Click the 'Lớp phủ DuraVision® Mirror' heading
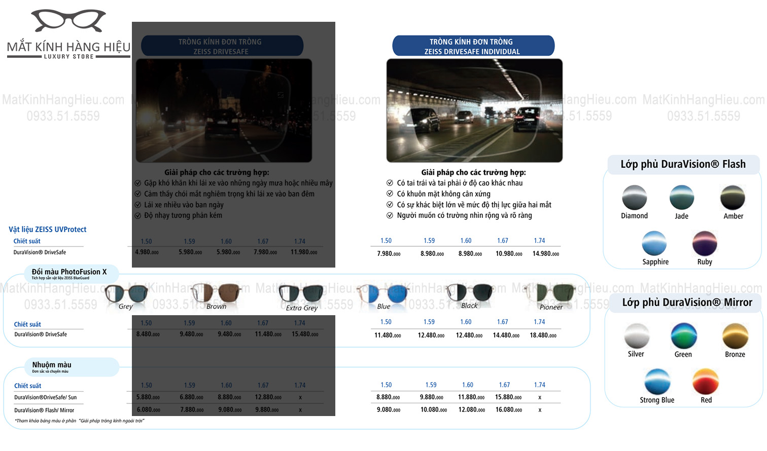The image size is (767, 451). (687, 303)
